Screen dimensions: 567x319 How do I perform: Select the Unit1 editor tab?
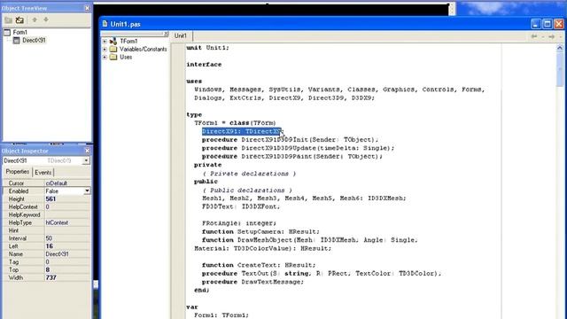181,35
